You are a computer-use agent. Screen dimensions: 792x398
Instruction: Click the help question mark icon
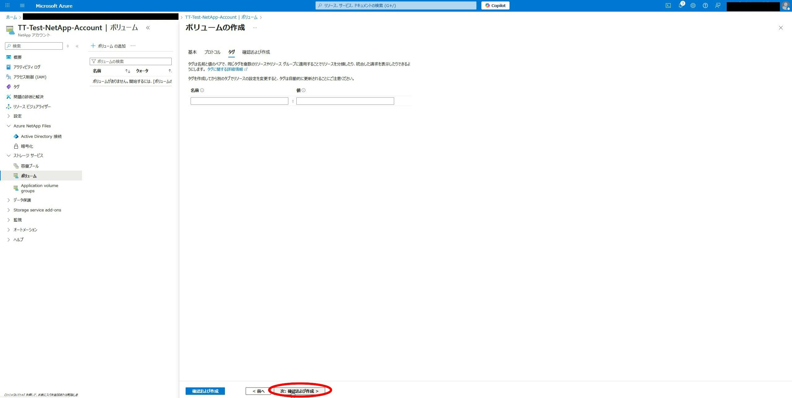tap(705, 6)
